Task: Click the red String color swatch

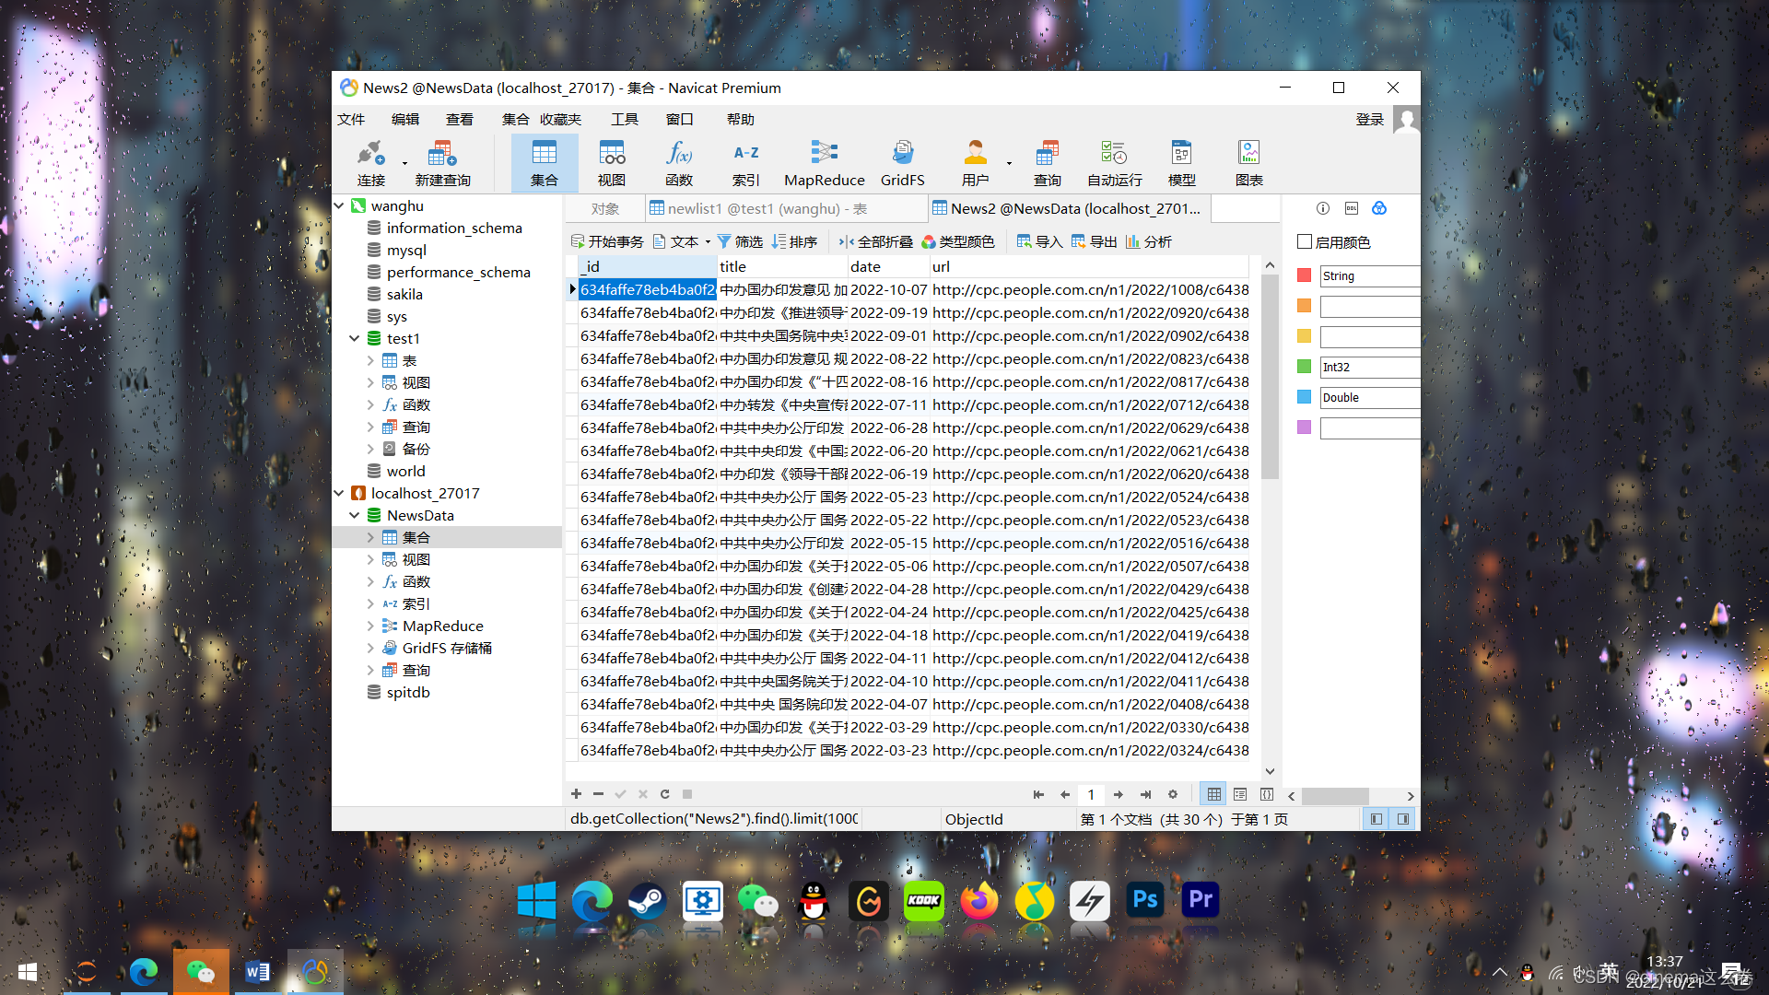Action: [x=1304, y=275]
